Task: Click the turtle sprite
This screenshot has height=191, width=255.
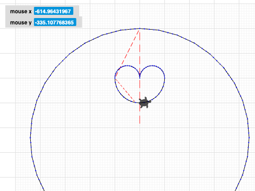Action: point(144,102)
